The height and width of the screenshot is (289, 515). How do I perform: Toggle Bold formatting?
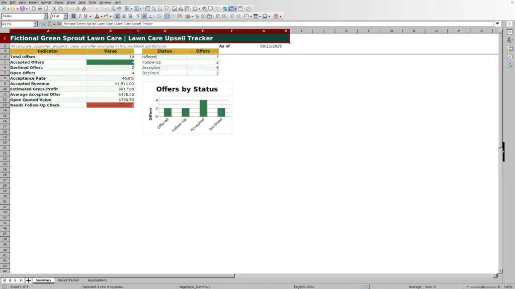click(x=73, y=17)
